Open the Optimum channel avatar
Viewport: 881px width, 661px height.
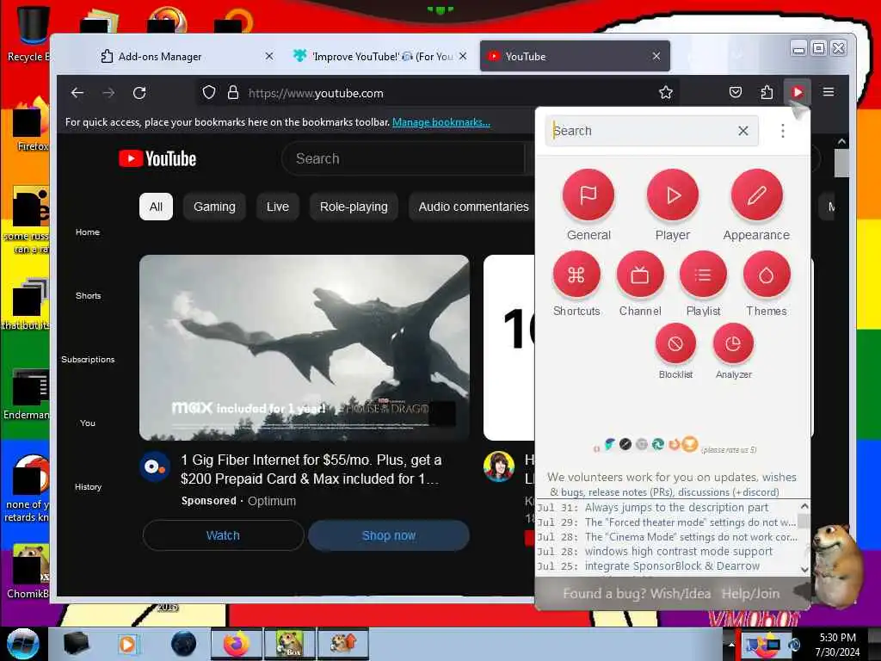155,466
